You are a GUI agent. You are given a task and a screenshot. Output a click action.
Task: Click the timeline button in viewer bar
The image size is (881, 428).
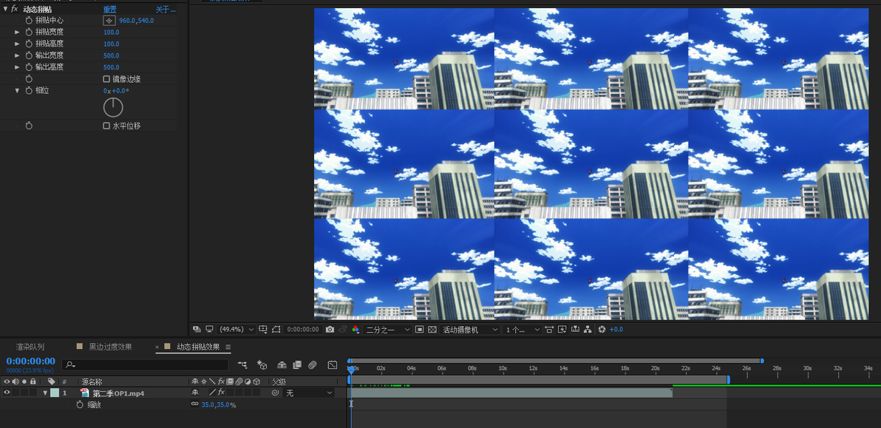click(x=575, y=329)
